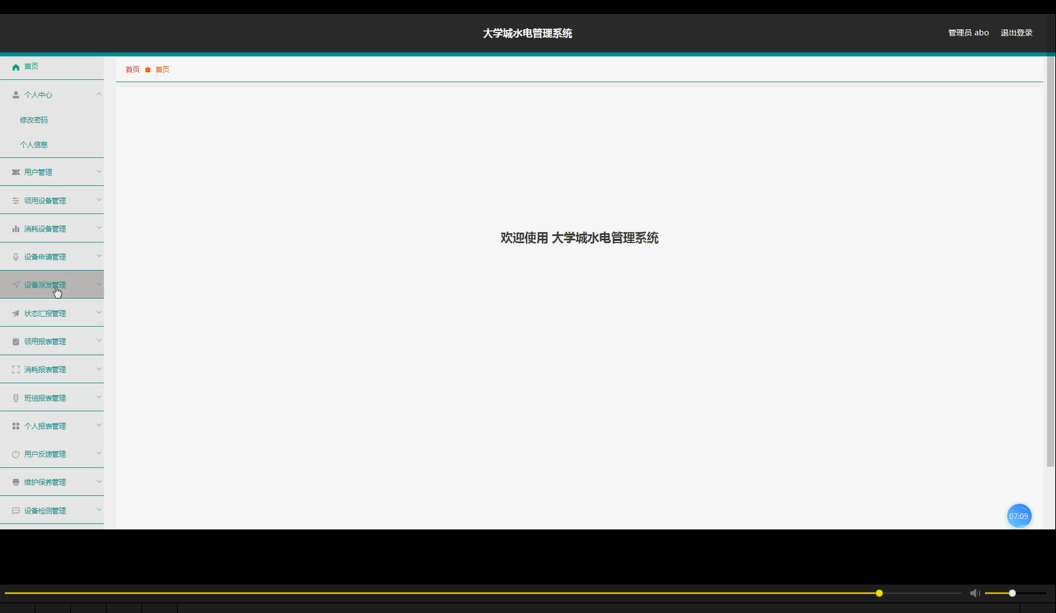Screen dimensions: 1056x613
Task: Click the paper plane icon for 状态汇报管理
Action: (x=16, y=313)
